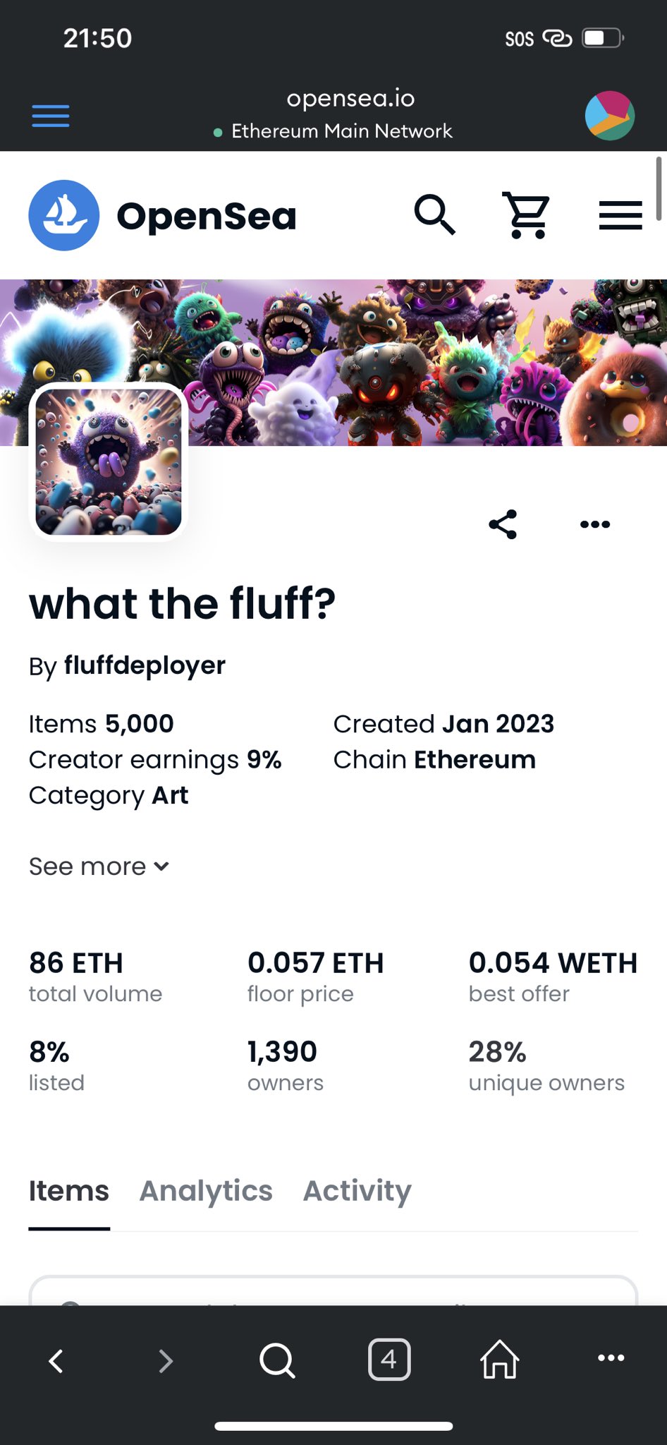Tap the bottom browser search icon

[277, 1360]
